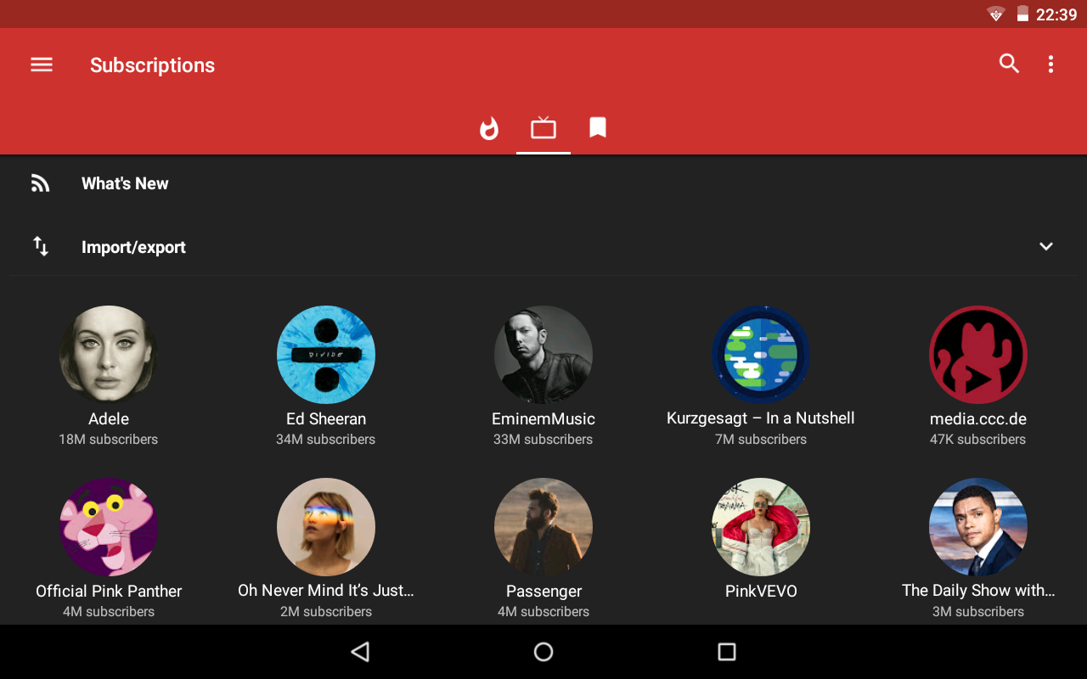Open the What's New feed
1087x679 pixels.
pos(543,183)
